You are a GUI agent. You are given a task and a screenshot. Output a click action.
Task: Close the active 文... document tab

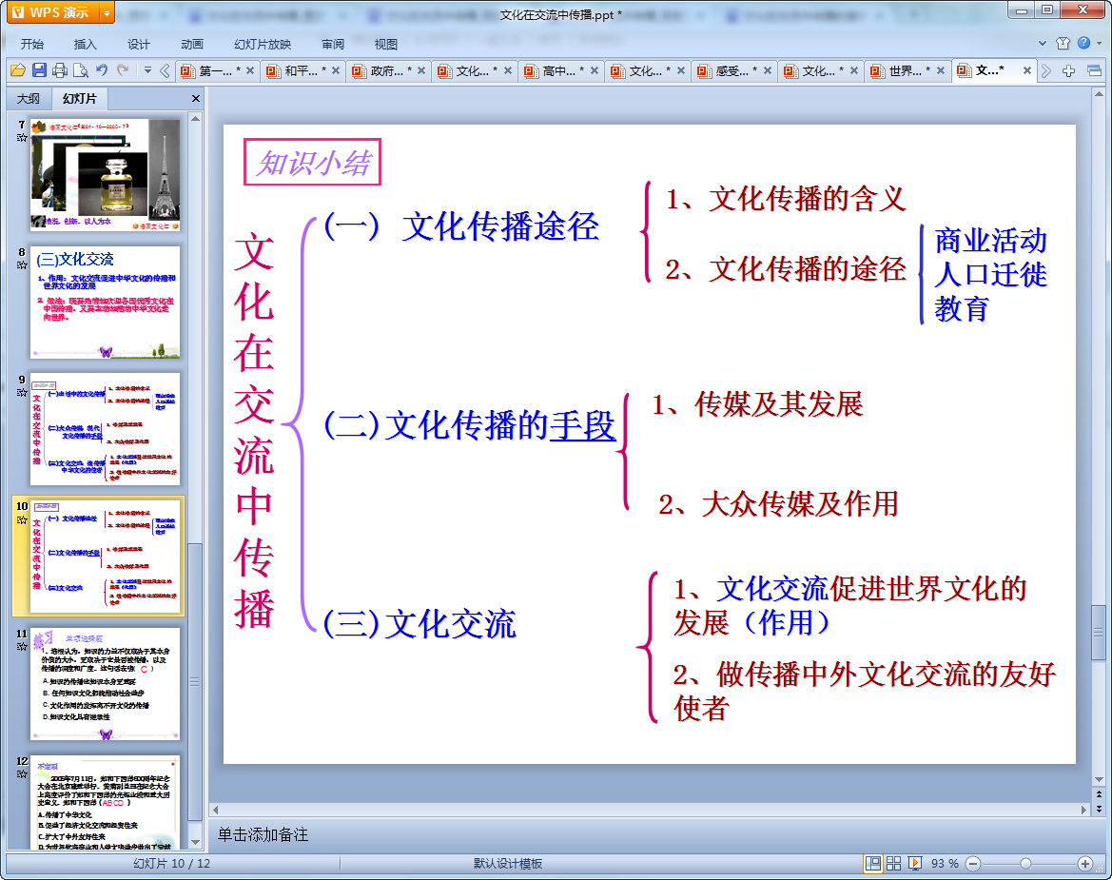(x=1027, y=71)
